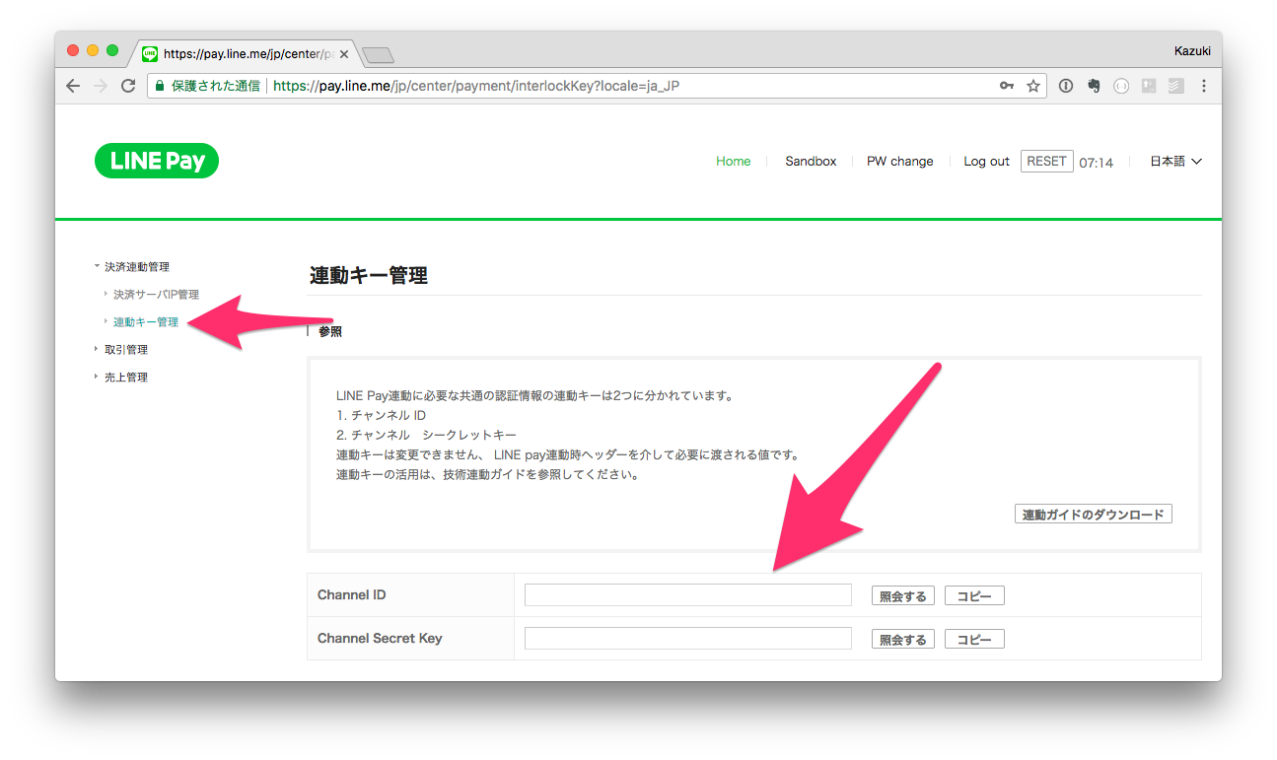The width and height of the screenshot is (1277, 760).
Task: Open Sandbox in the top navigation
Action: pos(811,161)
